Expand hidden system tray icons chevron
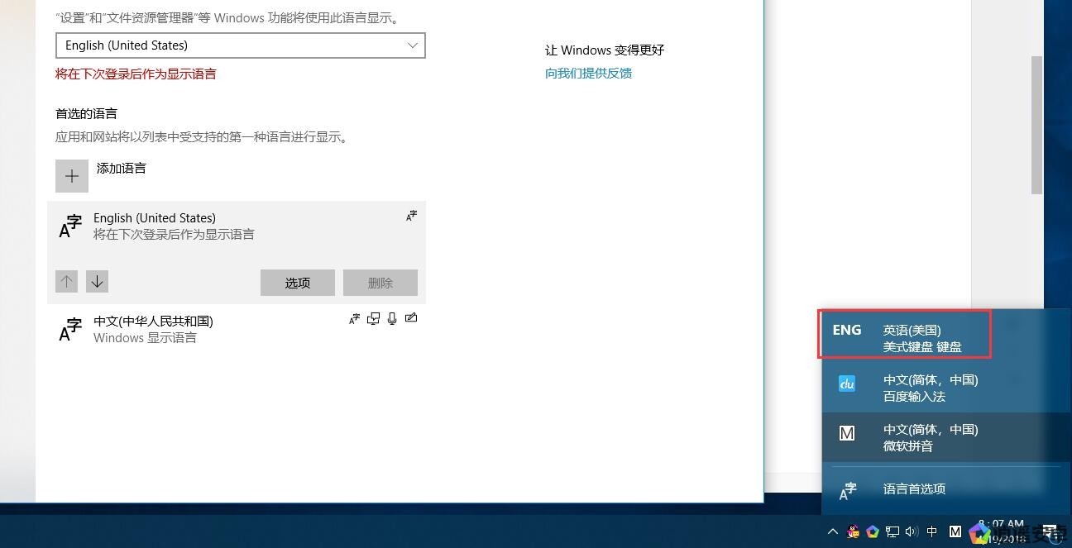 click(833, 531)
